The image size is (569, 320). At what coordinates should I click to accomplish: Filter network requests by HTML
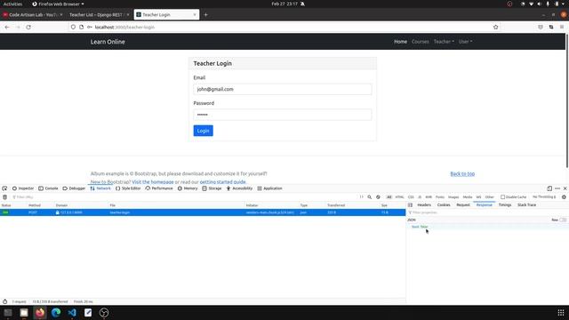pyautogui.click(x=399, y=197)
